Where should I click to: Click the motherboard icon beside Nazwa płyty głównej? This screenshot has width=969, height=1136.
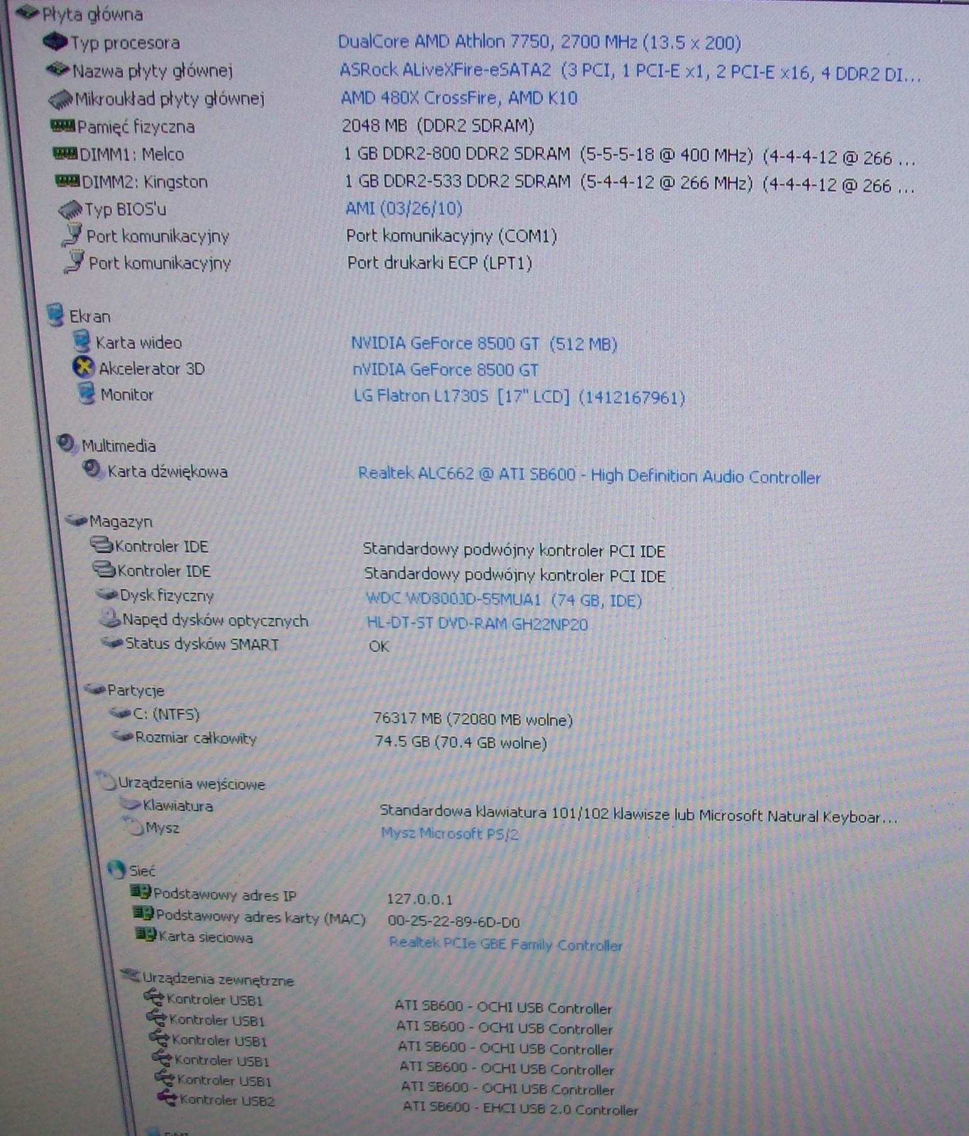click(x=58, y=69)
